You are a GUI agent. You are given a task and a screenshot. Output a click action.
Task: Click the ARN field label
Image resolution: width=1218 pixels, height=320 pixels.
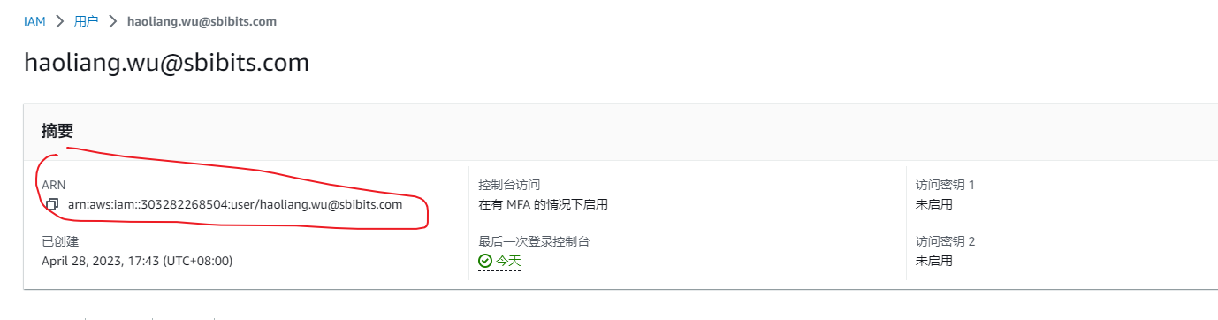coord(53,186)
